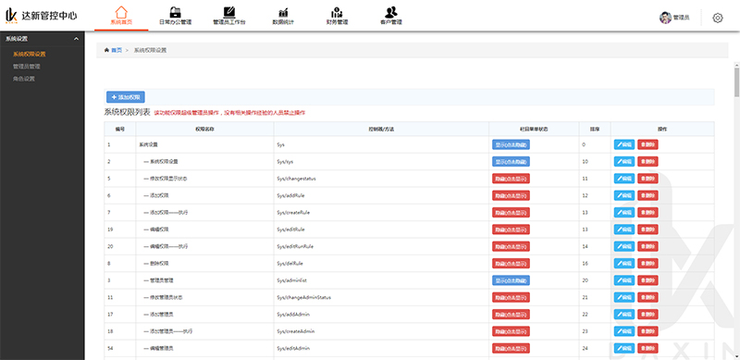Open the 管理员工作台 laptop icon
This screenshot has height=360, width=740.
pos(229,12)
